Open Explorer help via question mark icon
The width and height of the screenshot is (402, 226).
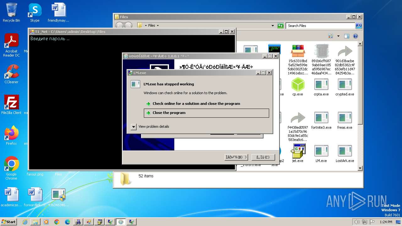pos(356,36)
